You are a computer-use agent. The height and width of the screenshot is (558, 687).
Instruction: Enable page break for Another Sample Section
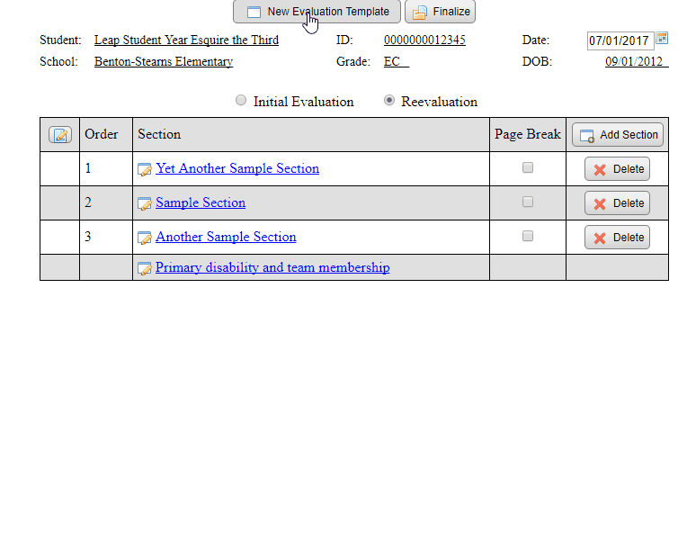(528, 236)
